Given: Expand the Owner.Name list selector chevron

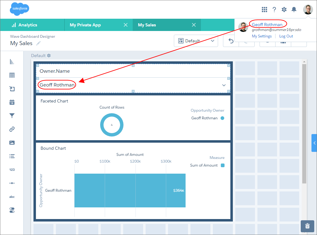Looking at the screenshot, I should click(x=224, y=85).
